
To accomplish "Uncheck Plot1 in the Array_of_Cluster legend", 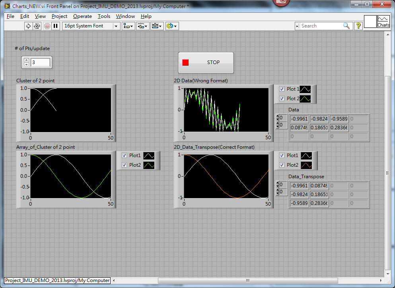I will [125, 156].
